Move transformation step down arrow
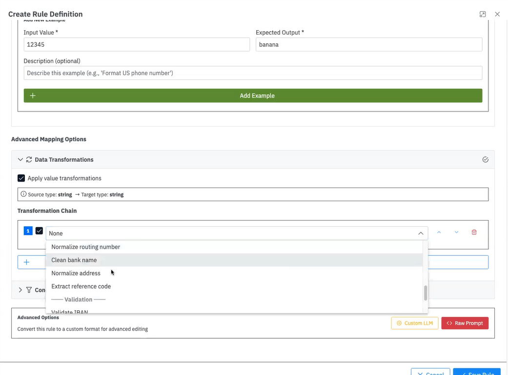Image resolution: width=508 pixels, height=375 pixels. (x=456, y=232)
